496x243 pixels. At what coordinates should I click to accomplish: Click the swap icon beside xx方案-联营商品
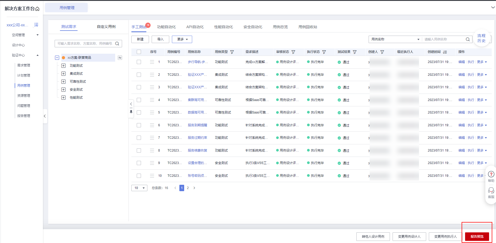click(x=120, y=58)
